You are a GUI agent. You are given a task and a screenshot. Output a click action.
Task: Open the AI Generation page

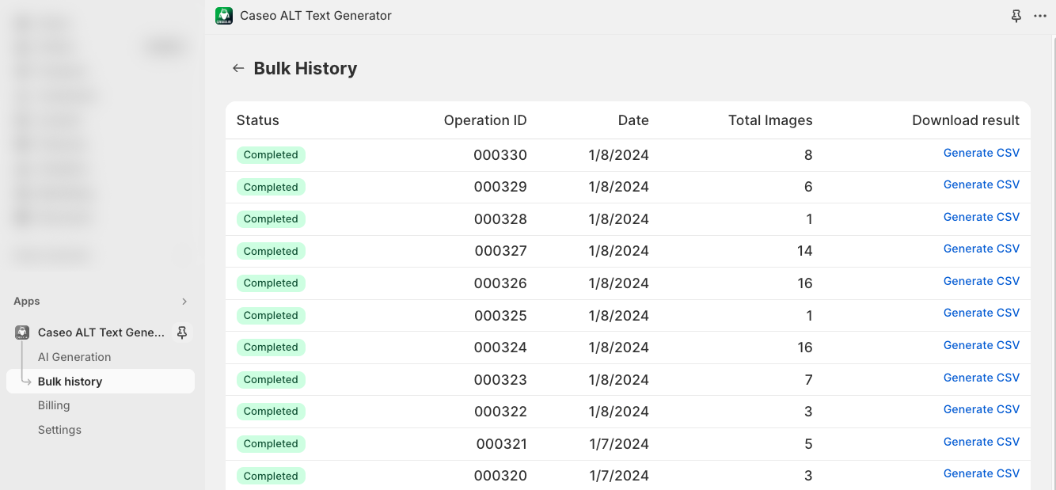[x=74, y=357]
